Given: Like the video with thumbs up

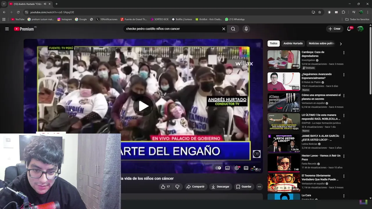Looking at the screenshot, I should pos(165,187).
